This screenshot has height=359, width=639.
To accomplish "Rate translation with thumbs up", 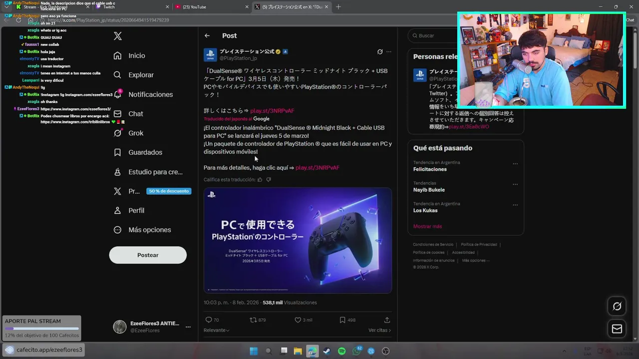I will 260,179.
